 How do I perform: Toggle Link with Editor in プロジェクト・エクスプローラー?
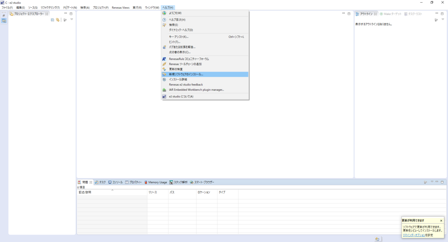coord(58,20)
